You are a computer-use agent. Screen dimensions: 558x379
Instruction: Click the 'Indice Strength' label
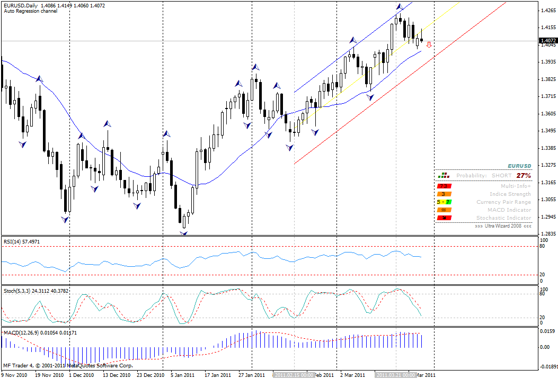coord(510,194)
